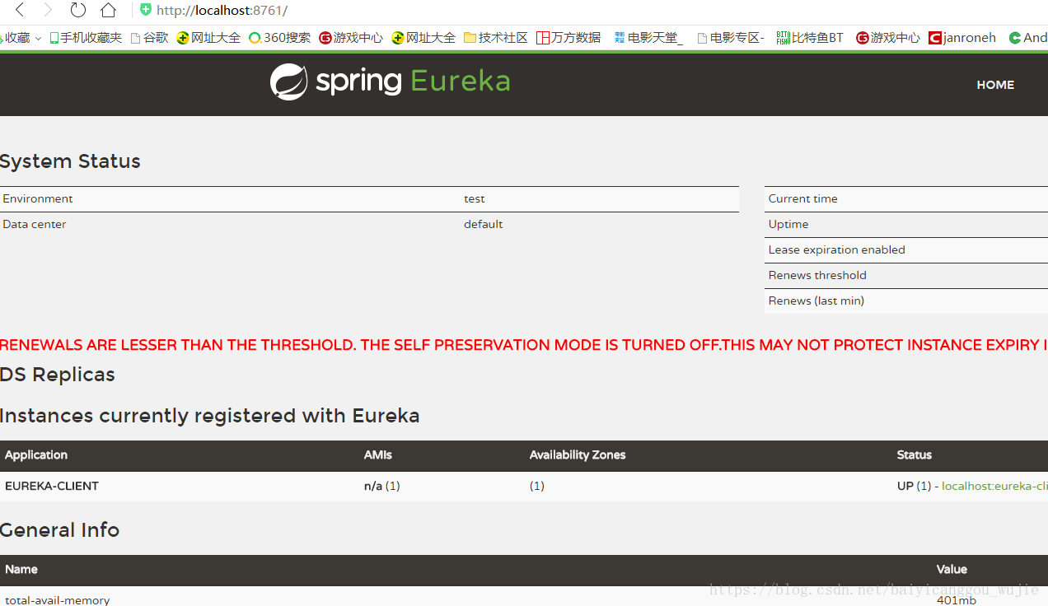Click Instances currently registered with Eureka heading

coord(210,416)
